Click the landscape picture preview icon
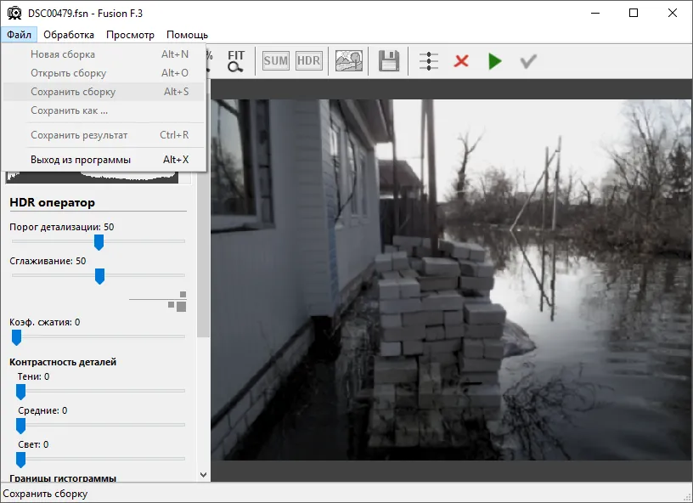This screenshot has height=503, width=693. (349, 60)
